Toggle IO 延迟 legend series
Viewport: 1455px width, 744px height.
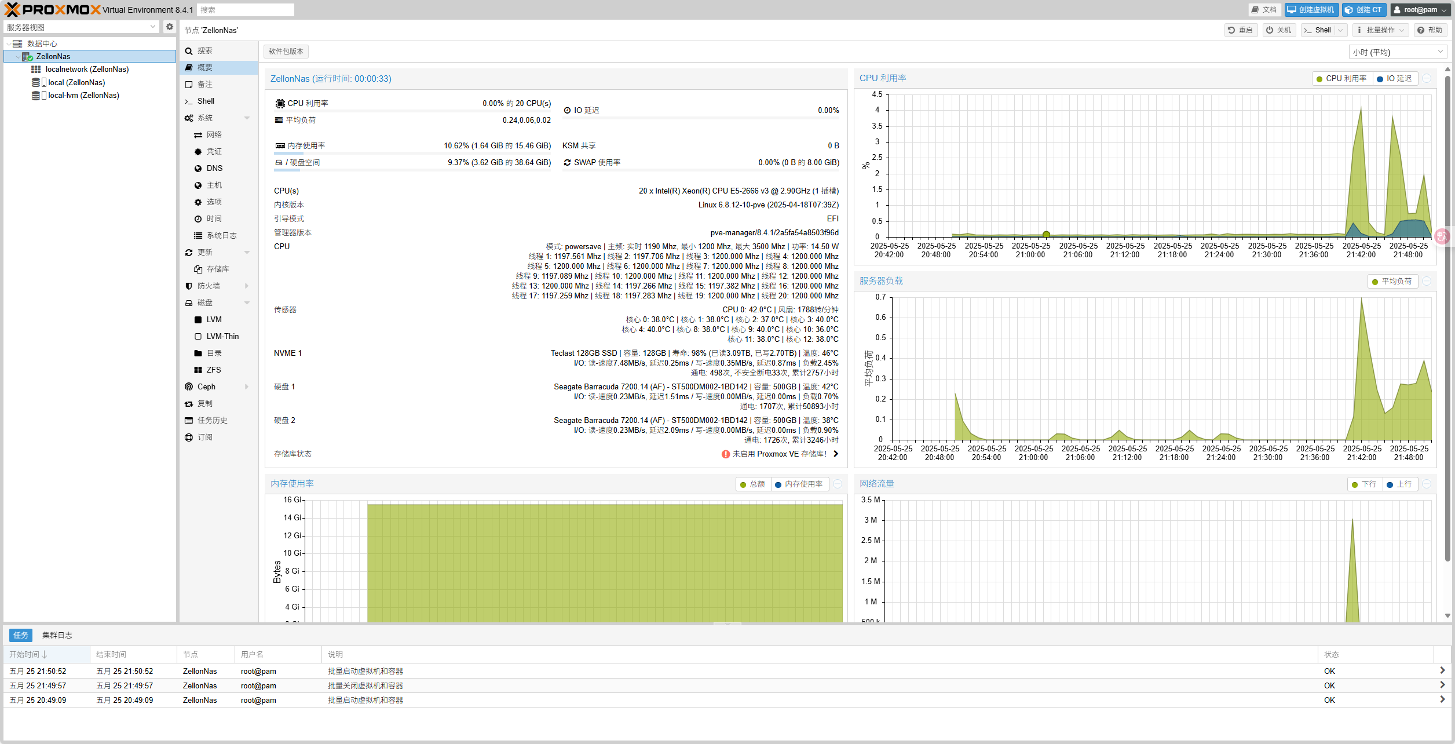pyautogui.click(x=1395, y=79)
